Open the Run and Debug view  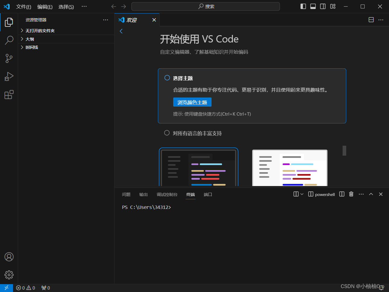9,76
